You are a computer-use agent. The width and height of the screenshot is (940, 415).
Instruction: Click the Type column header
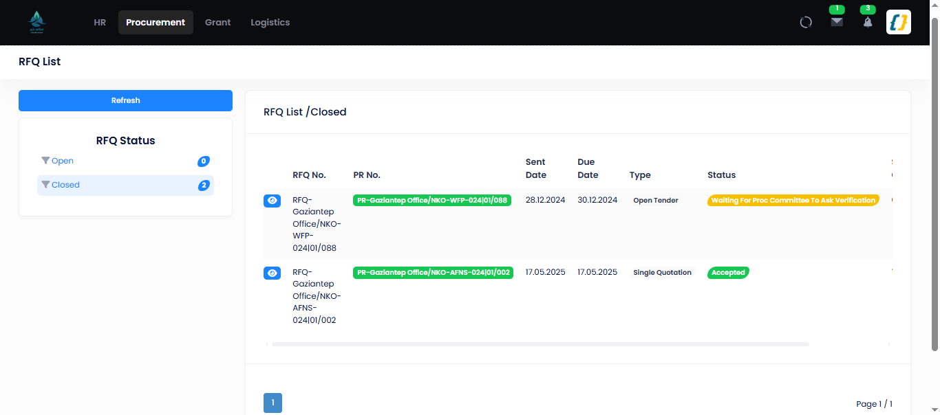[x=640, y=175]
